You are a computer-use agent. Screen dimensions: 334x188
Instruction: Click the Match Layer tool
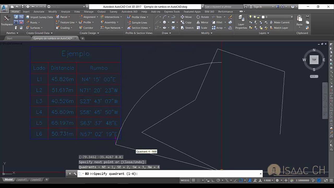(279, 28)
